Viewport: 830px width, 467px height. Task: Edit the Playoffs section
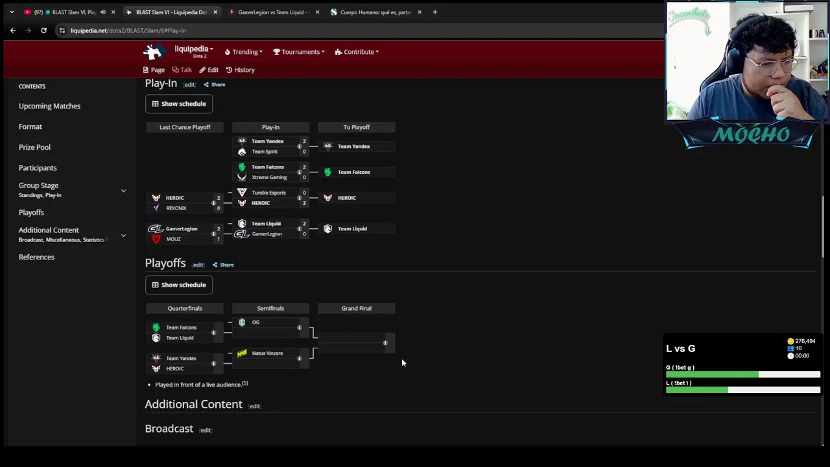[198, 265]
